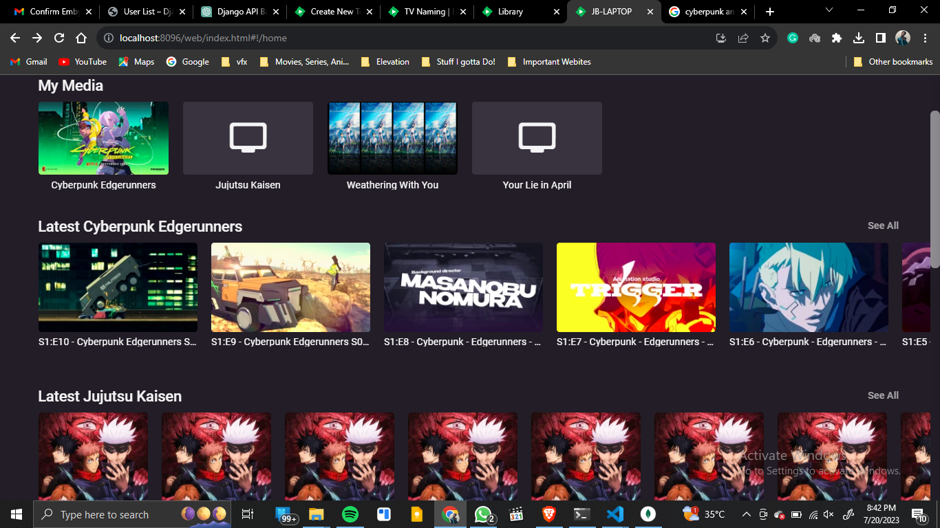The height and width of the screenshot is (528, 940).
Task: Click See All for Latest Cyberpunk Edgerunners
Action: (883, 225)
